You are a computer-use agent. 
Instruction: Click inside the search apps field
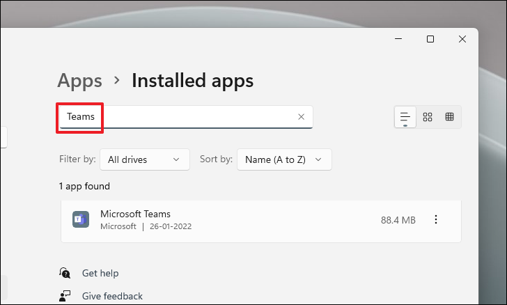186,117
